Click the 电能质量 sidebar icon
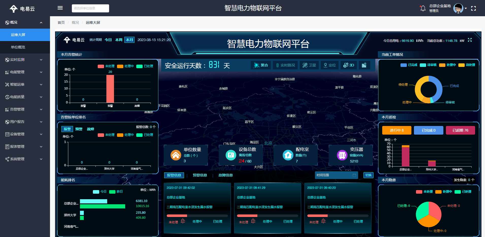The height and width of the screenshot is (237, 485). coord(7,97)
